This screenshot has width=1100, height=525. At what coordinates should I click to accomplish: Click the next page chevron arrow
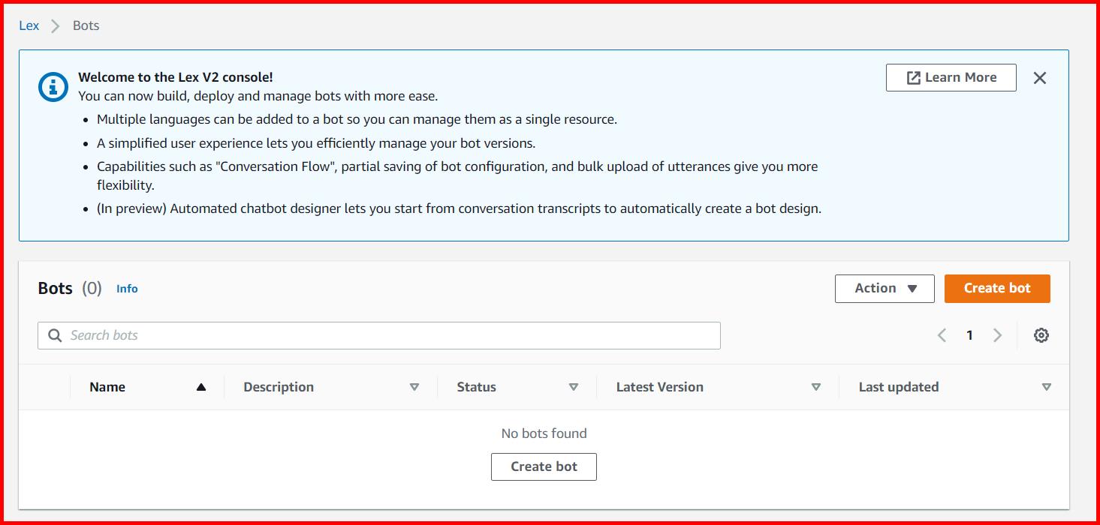click(x=997, y=335)
